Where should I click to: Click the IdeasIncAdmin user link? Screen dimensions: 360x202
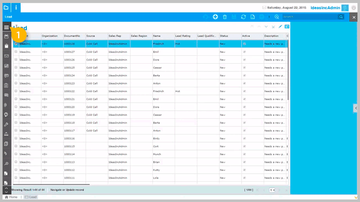click(x=325, y=8)
